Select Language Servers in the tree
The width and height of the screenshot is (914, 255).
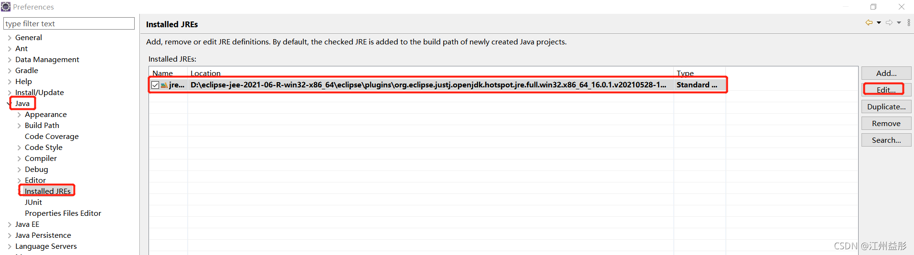46,246
